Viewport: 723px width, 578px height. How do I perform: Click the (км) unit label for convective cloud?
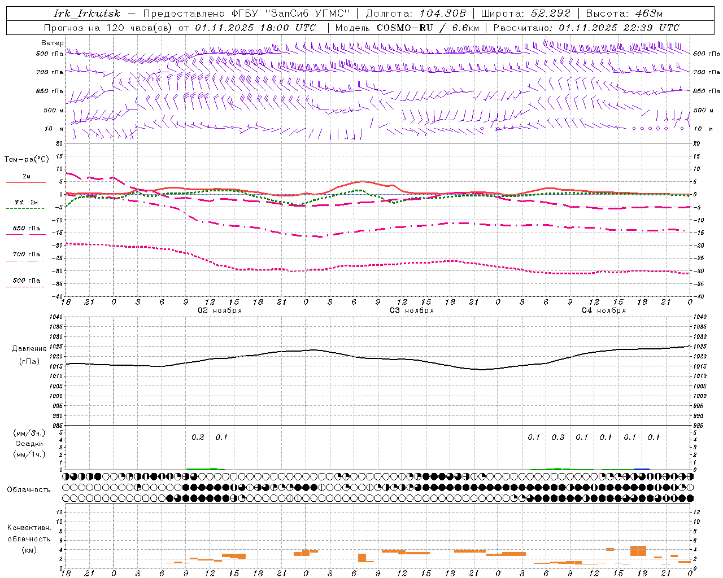(29, 550)
